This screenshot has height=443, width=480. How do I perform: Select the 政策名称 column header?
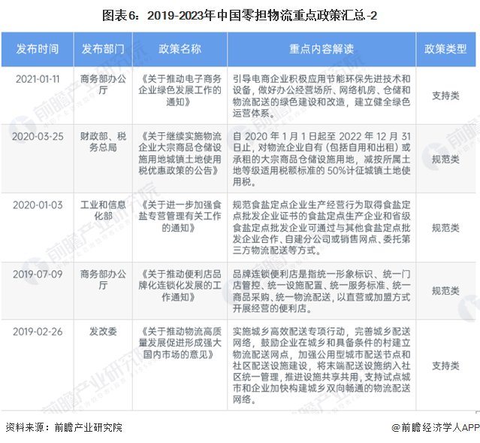point(180,49)
